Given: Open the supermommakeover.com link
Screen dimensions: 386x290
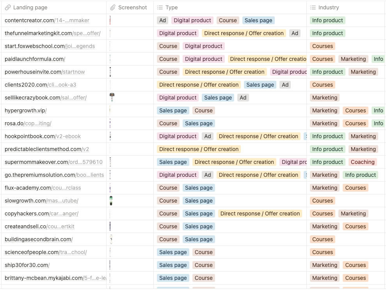Looking at the screenshot, I should coord(54,162).
